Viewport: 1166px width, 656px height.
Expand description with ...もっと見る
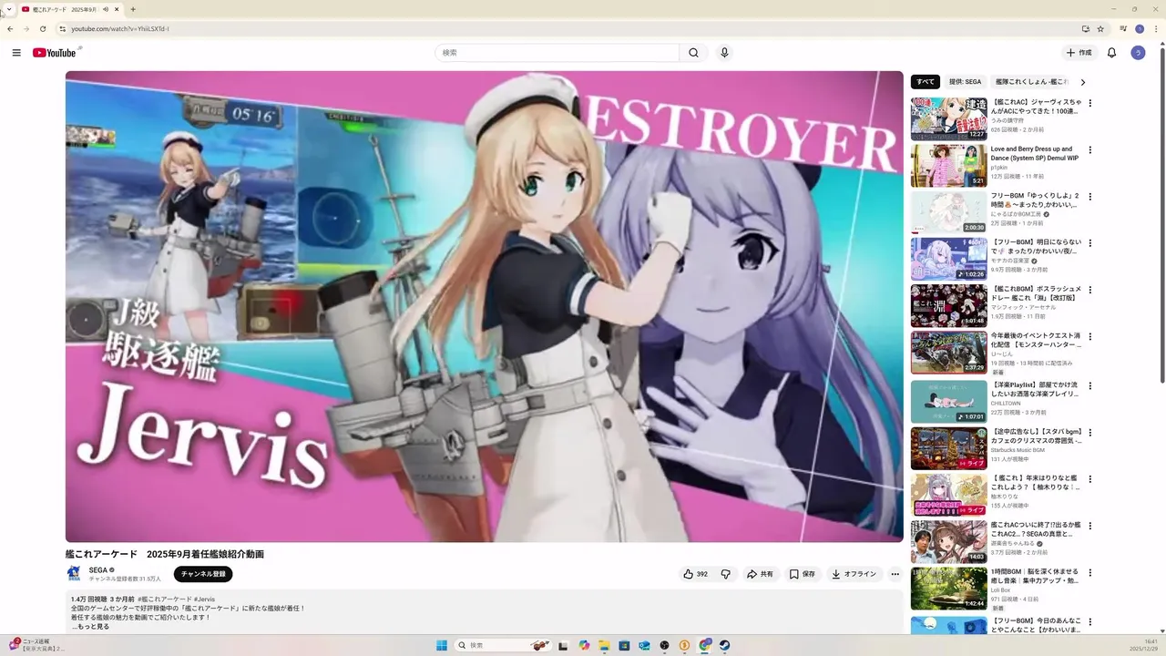pos(90,627)
